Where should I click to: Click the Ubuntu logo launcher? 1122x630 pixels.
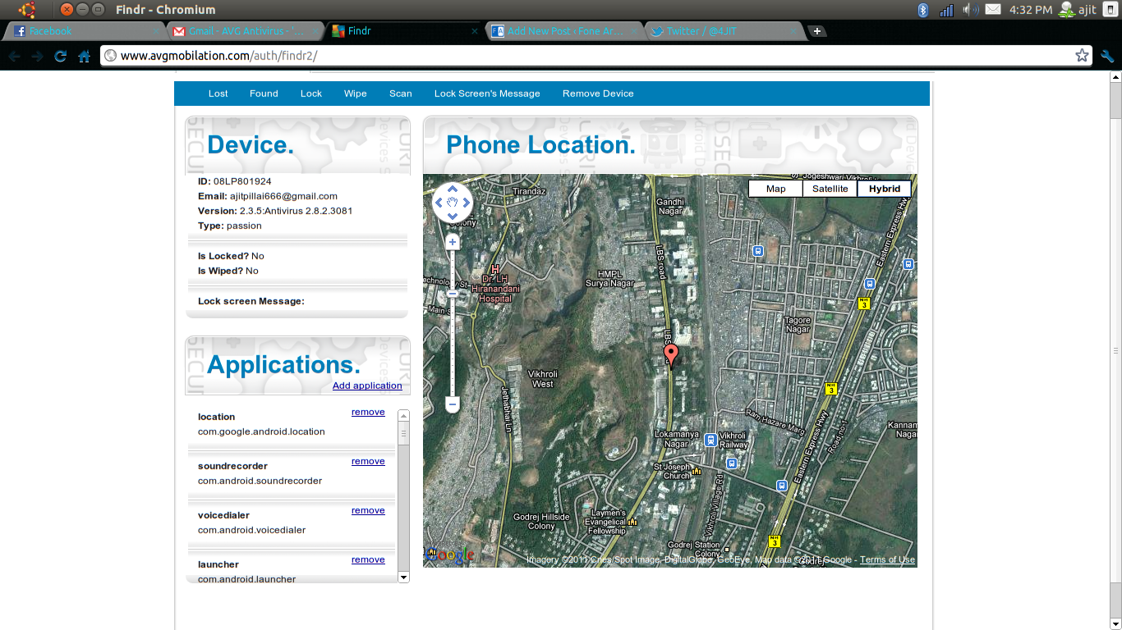(27, 10)
